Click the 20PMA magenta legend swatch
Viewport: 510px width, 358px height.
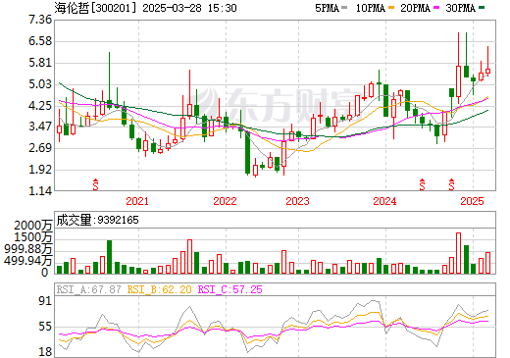point(436,8)
